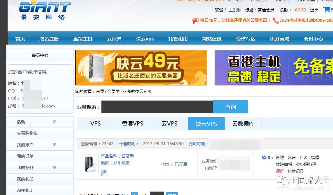
Task: Select the 云VPS tab
Action: click(169, 124)
